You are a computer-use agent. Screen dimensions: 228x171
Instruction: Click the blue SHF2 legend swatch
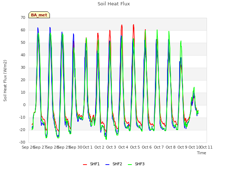(107, 165)
